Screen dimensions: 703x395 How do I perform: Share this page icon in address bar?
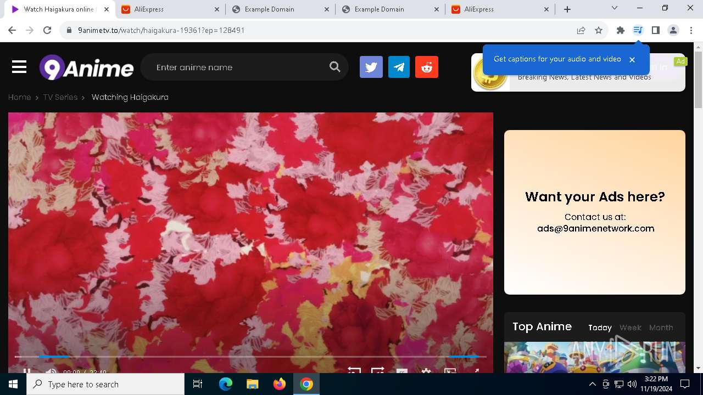tap(581, 30)
